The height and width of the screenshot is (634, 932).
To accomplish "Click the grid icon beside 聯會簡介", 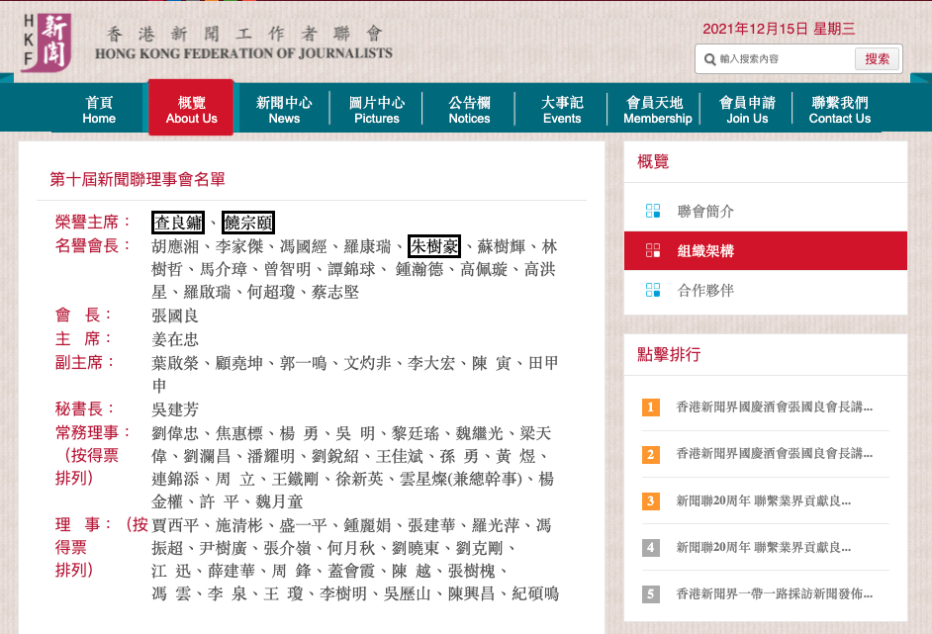I will (653, 211).
